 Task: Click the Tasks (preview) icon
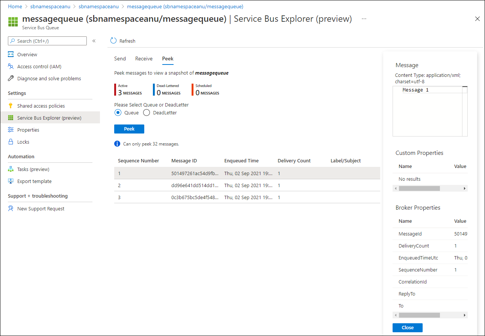pos(11,169)
